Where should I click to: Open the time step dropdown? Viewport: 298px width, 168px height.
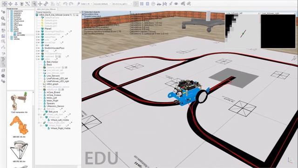[x=122, y=4]
